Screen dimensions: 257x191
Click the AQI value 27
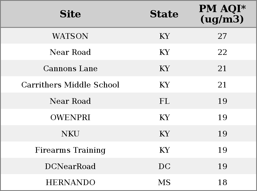(x=222, y=36)
